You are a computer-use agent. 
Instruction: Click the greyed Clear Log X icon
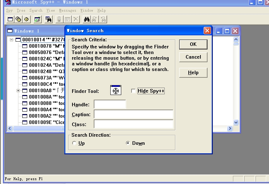(x=76, y=19)
